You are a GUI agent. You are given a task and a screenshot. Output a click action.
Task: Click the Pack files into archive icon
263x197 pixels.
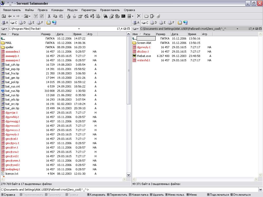(x=68, y=16)
